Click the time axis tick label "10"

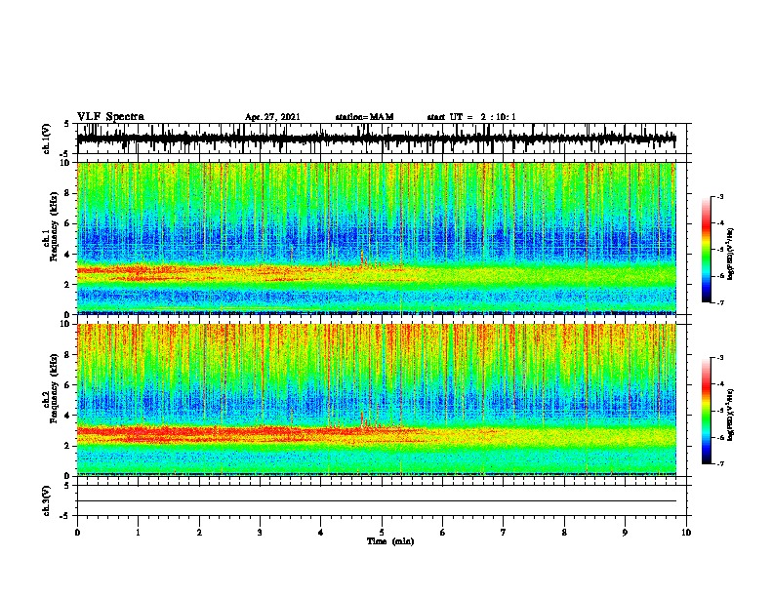click(686, 533)
